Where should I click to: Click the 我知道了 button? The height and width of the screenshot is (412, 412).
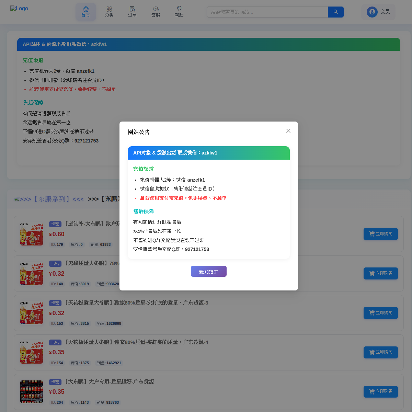tap(209, 271)
